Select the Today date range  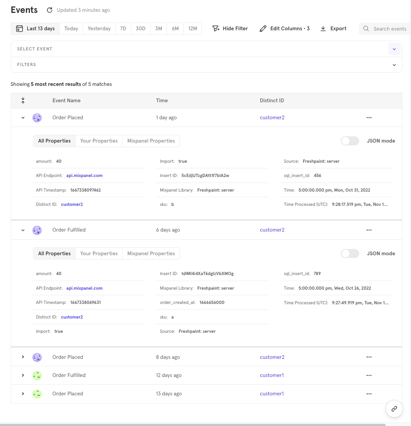coord(71,29)
